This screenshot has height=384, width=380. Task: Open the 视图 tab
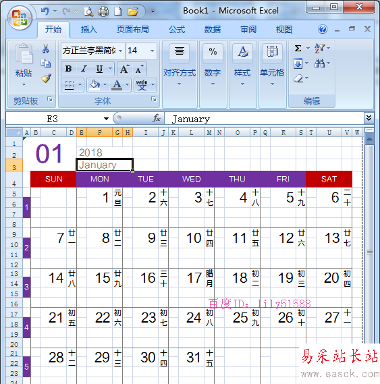pyautogui.click(x=284, y=30)
